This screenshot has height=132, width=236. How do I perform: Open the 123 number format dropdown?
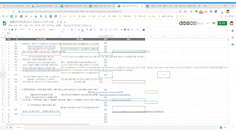44,30
